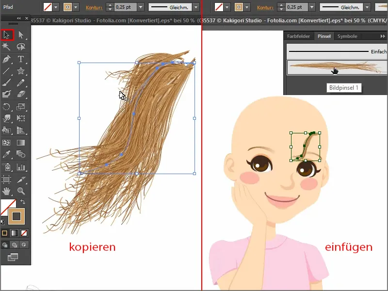Activate the Lasso tool

21,47
